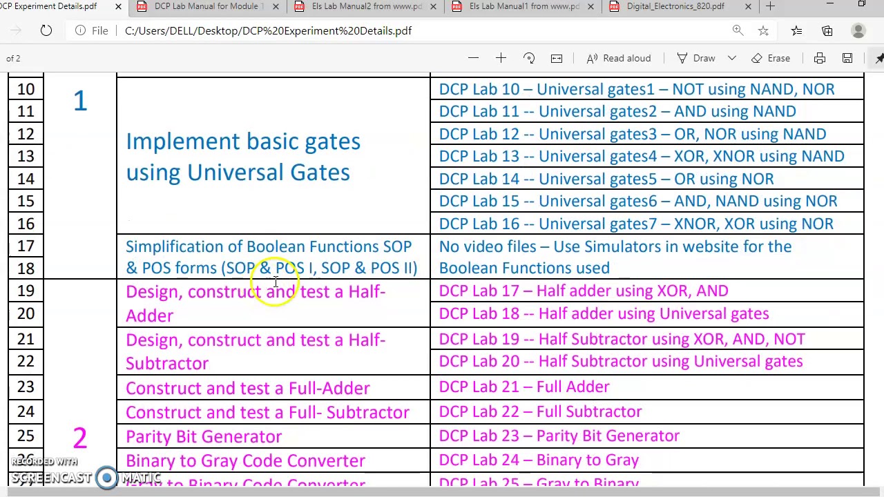Open the Favorites list icon
Image resolution: width=884 pixels, height=497 pixels.
(796, 30)
